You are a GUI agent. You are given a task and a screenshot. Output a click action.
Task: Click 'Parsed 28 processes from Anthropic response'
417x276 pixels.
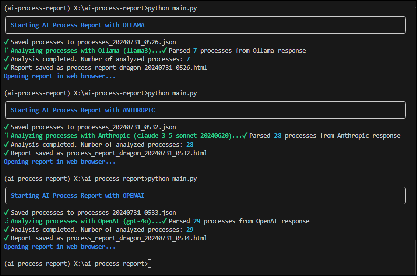pyautogui.click(x=325, y=136)
